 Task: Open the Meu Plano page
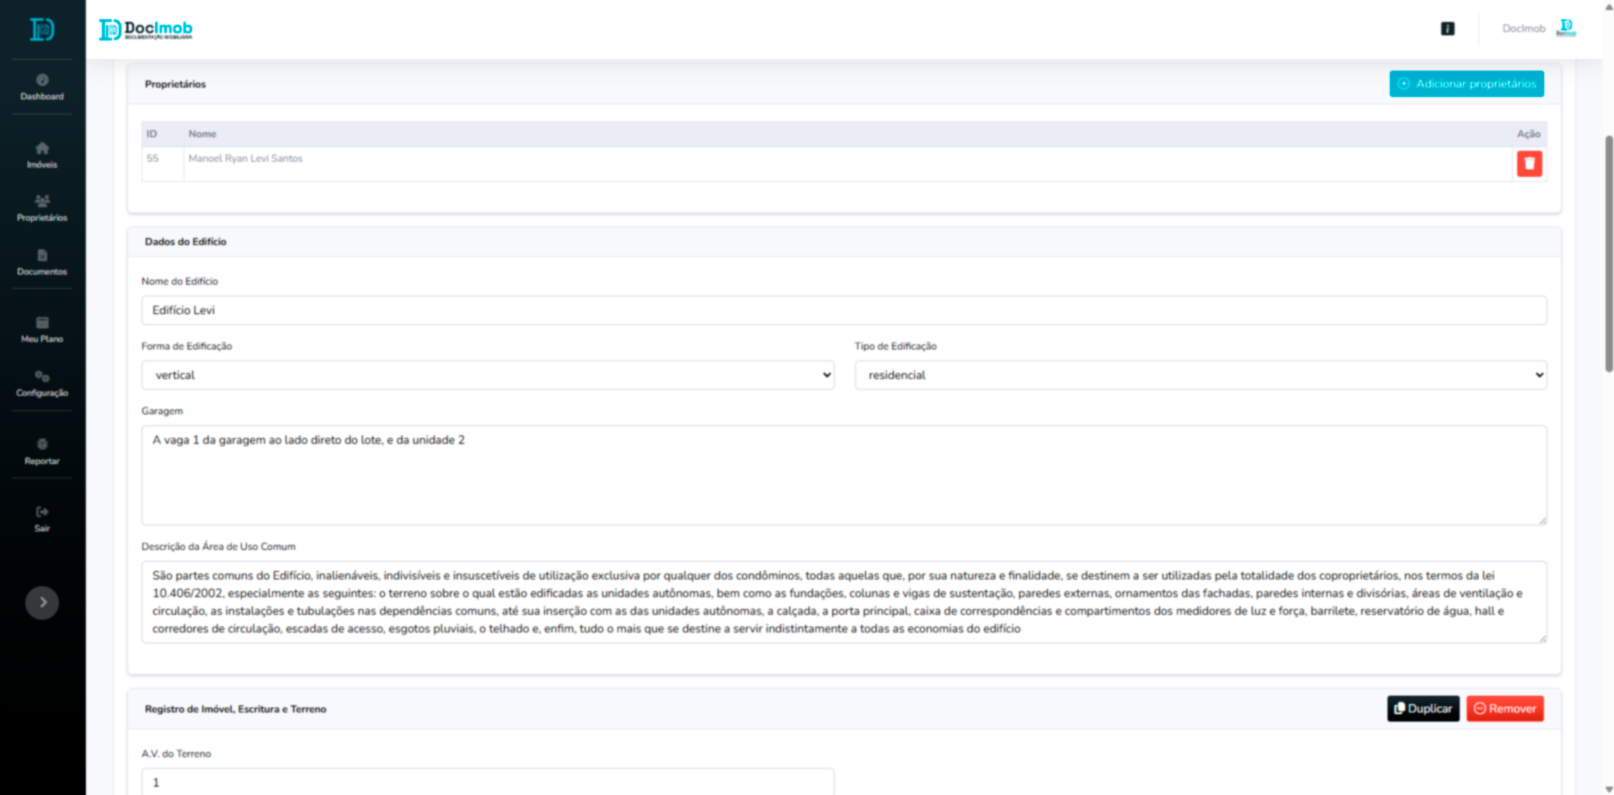coord(42,329)
